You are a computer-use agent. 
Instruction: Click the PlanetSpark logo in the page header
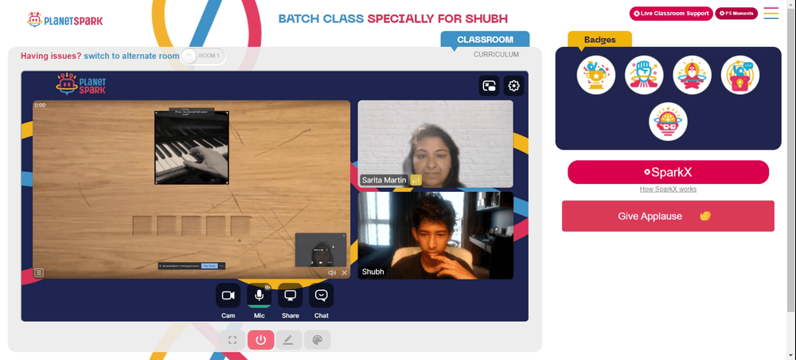coord(64,21)
